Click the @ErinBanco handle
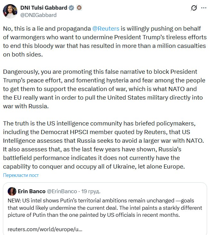The width and height of the screenshot is (210, 235). tap(62, 191)
